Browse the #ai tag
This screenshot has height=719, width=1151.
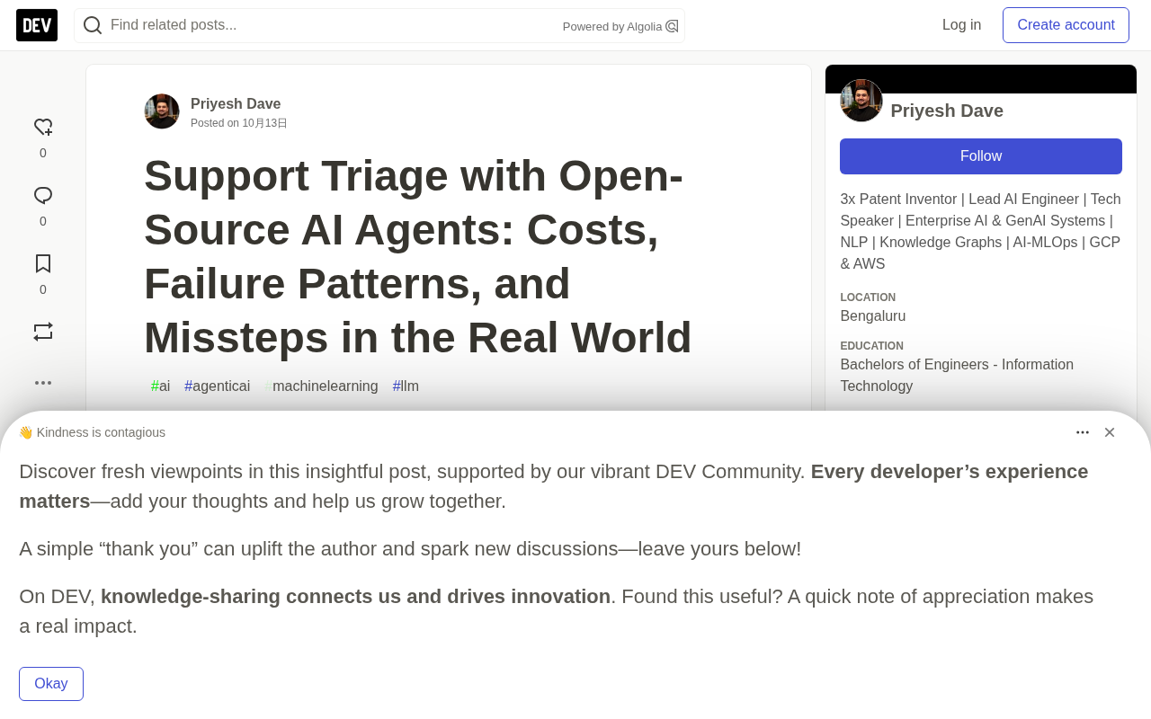coord(161,386)
